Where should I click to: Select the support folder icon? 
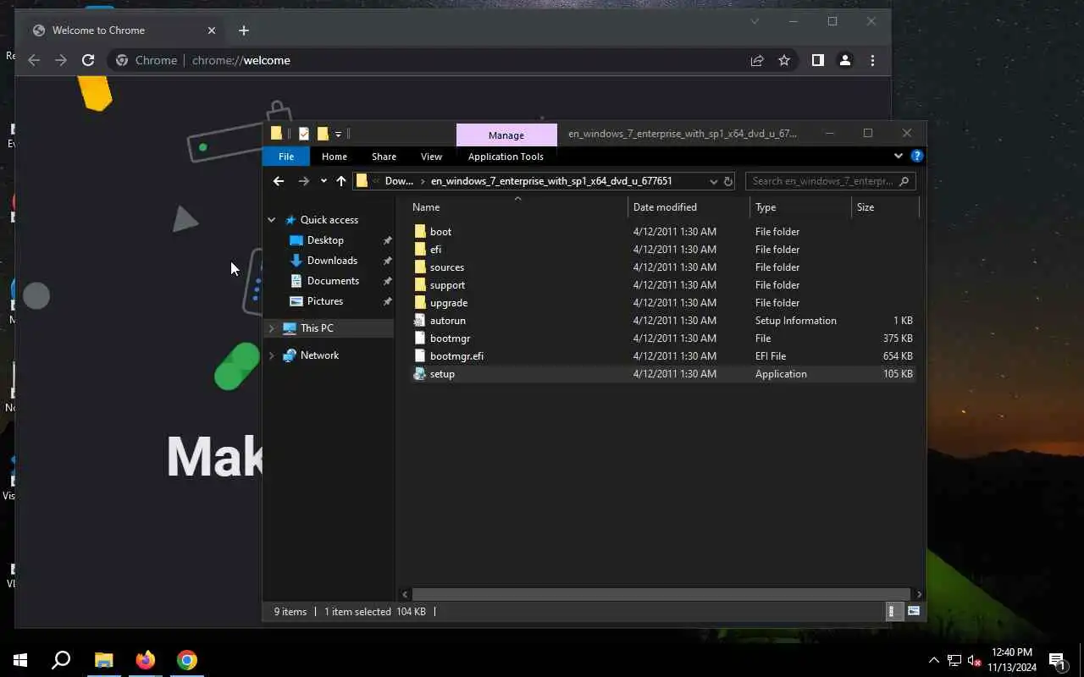[x=420, y=284]
